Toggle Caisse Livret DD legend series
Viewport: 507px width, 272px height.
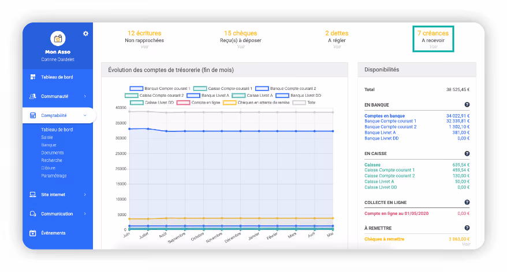152,103
